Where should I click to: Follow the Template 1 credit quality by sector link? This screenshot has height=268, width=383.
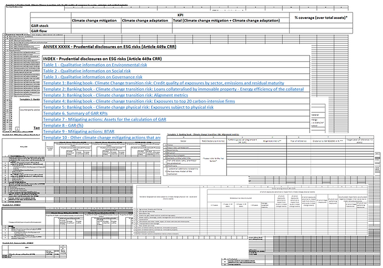(164, 83)
